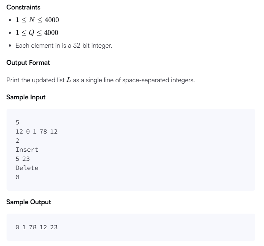
Task: Click the N constraint bullet line
Action: (x=37, y=20)
